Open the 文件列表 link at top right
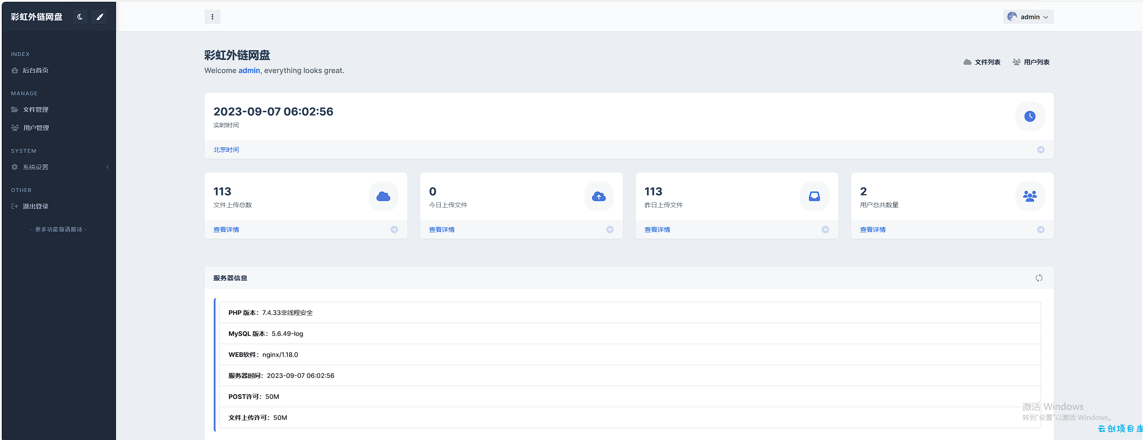Viewport: 1143px width, 440px height. click(x=982, y=62)
